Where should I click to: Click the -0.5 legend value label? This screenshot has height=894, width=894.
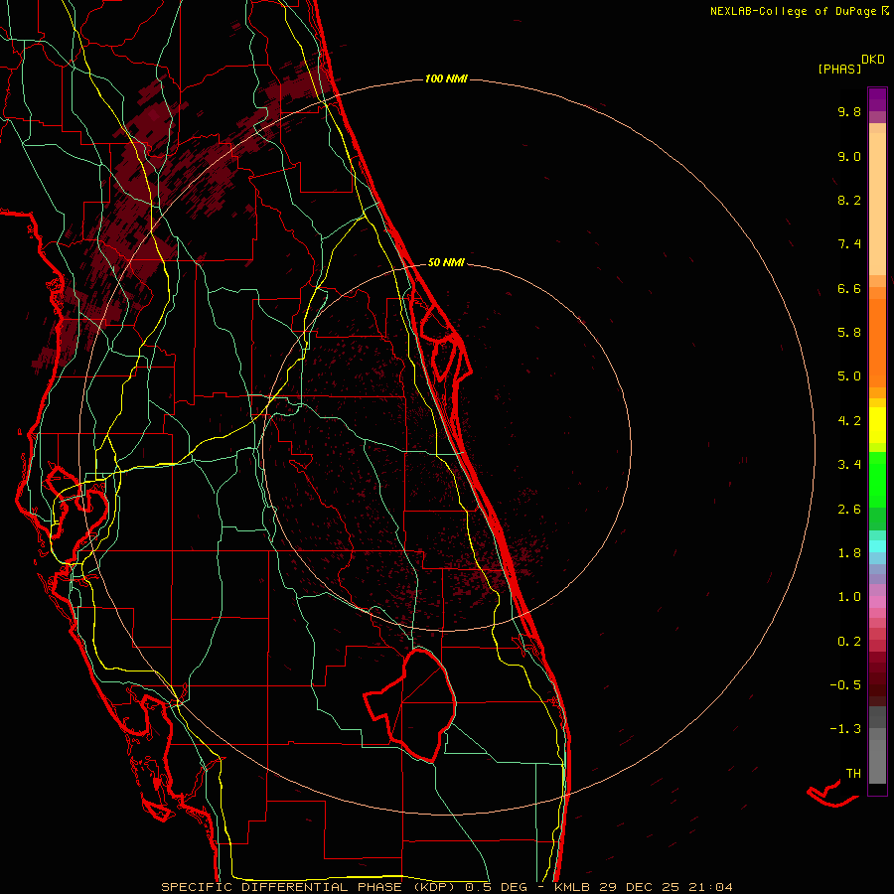(845, 685)
